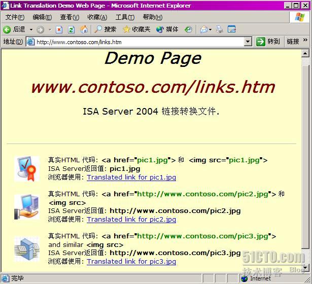Open the Back button dropdown arrow

coord(31,30)
